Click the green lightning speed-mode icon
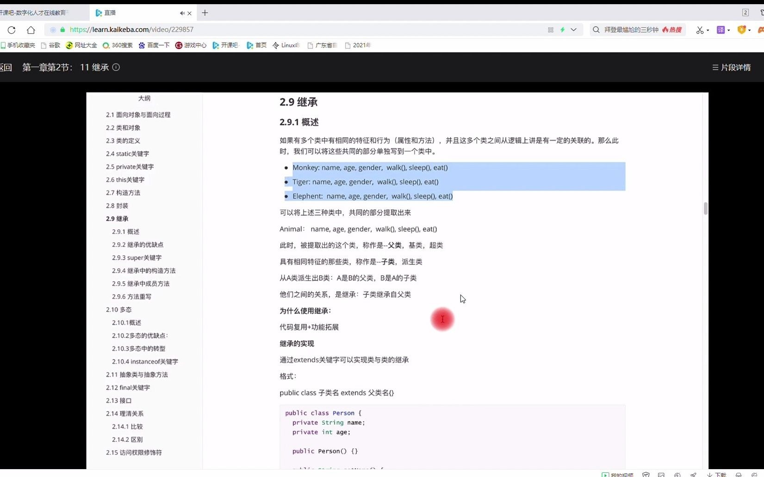The height and width of the screenshot is (477, 764). tap(562, 30)
